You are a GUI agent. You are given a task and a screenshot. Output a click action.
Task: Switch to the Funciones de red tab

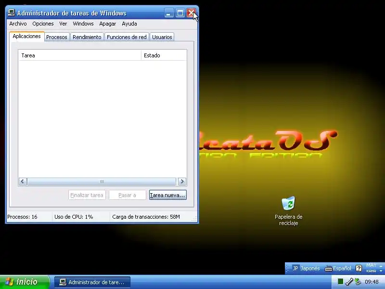pos(127,37)
